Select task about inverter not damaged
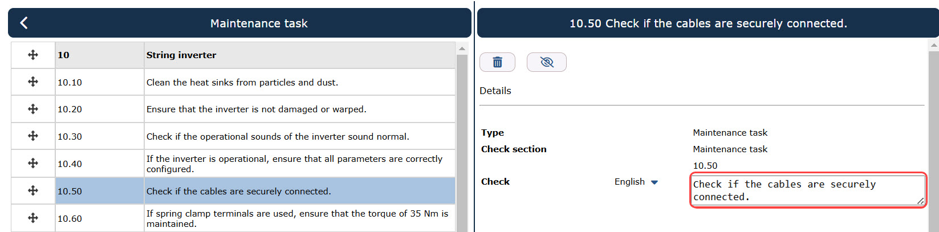 click(233, 109)
